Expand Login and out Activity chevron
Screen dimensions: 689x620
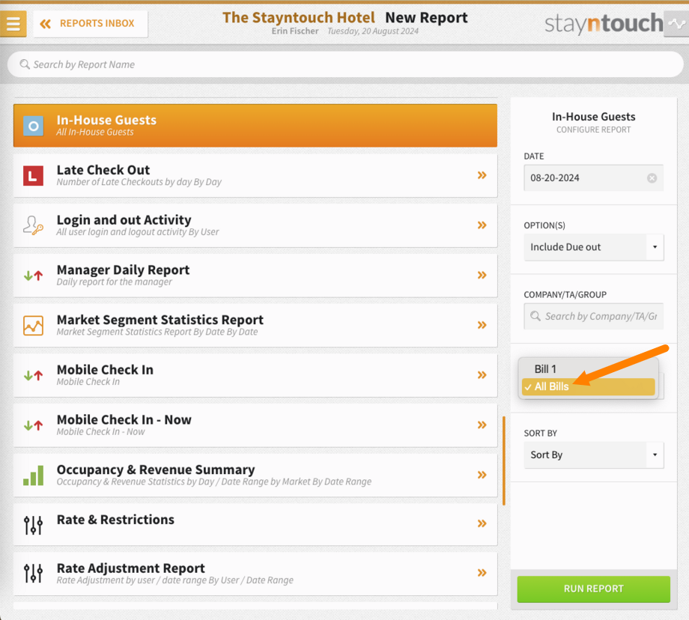click(x=482, y=225)
